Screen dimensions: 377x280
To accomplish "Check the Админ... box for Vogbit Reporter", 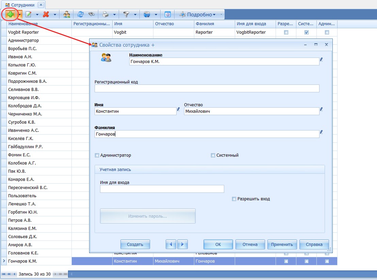I will [327, 32].
